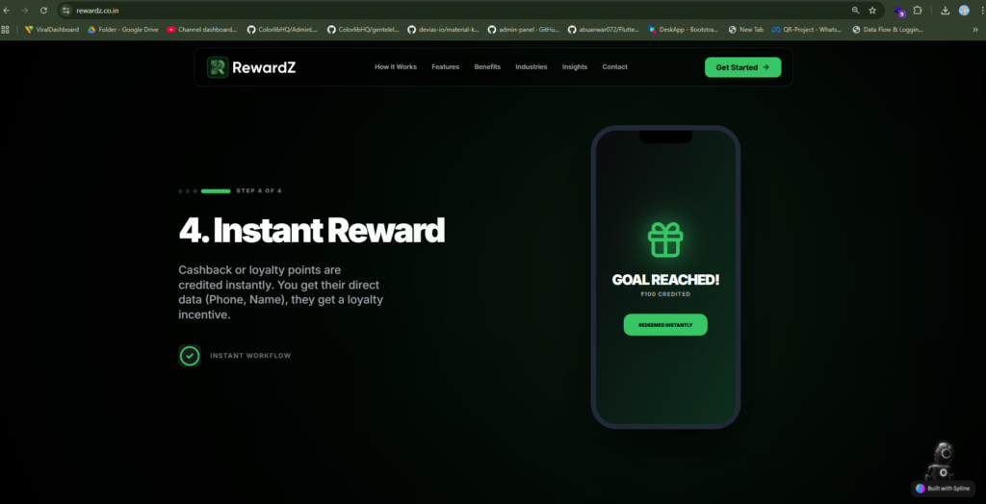This screenshot has width=986, height=504.
Task: Expand hidden bookmarks with double chevron
Action: pos(975,30)
